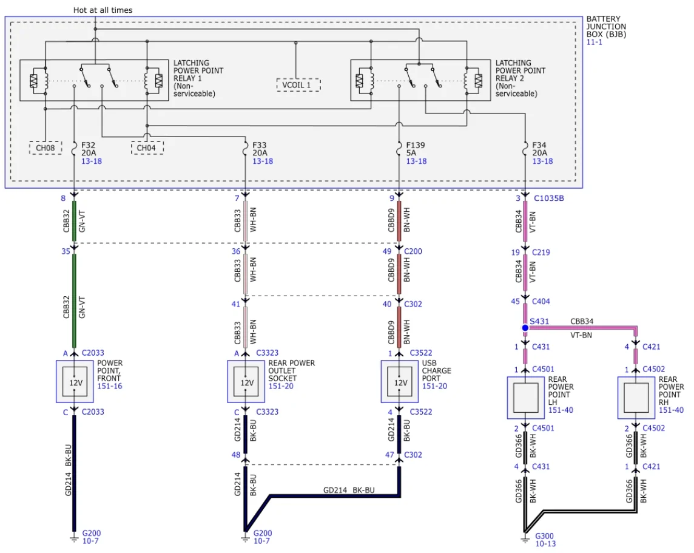This screenshot has height=553, width=694.
Task: Click the G300 ground symbol
Action: [x=525, y=538]
